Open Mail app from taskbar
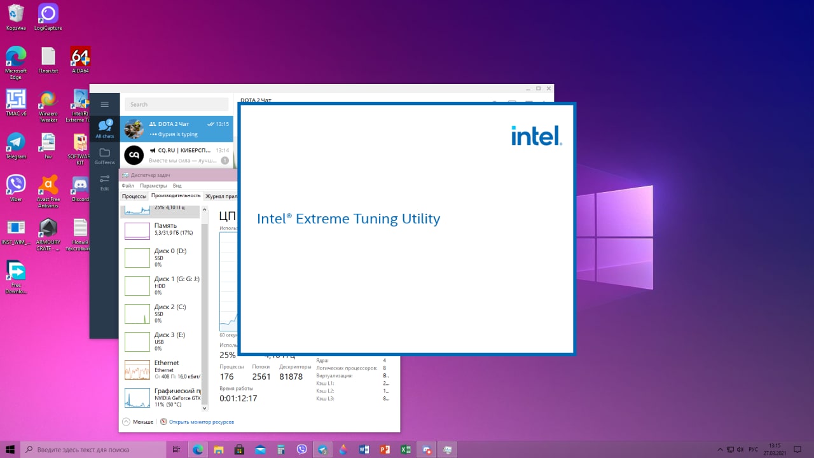This screenshot has width=814, height=458. point(260,449)
